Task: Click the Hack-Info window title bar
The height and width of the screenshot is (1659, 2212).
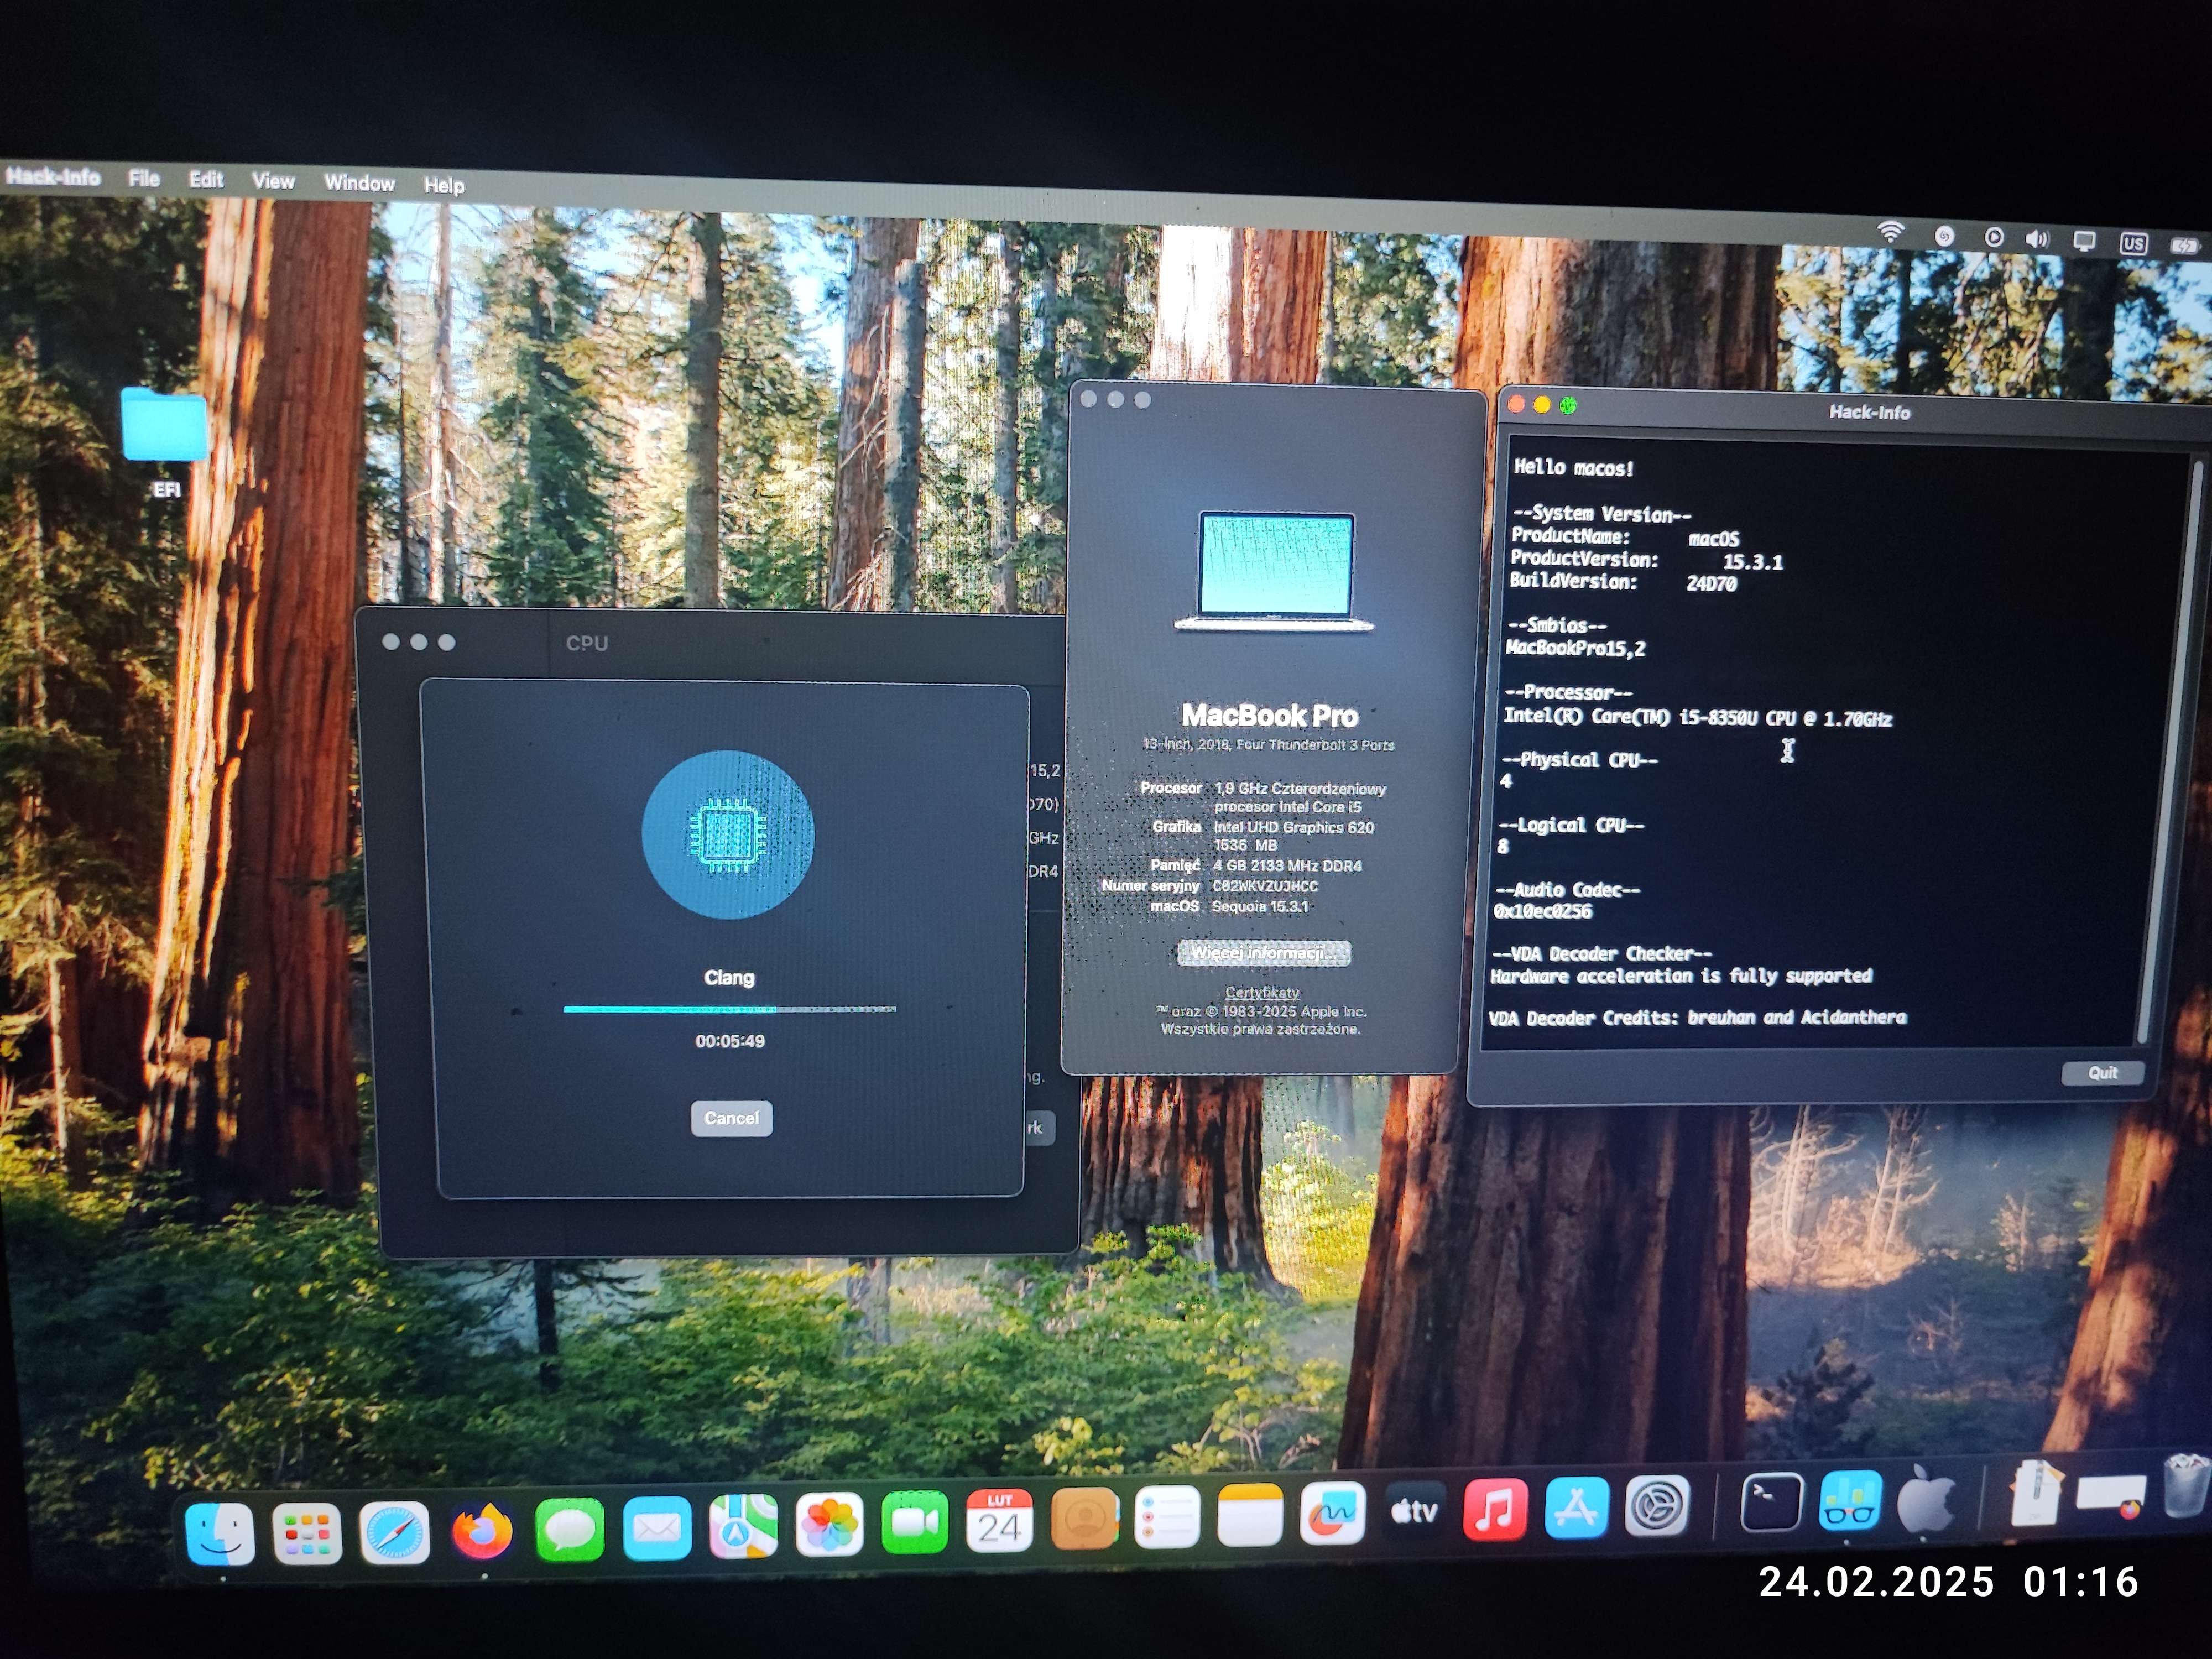Action: [1855, 411]
